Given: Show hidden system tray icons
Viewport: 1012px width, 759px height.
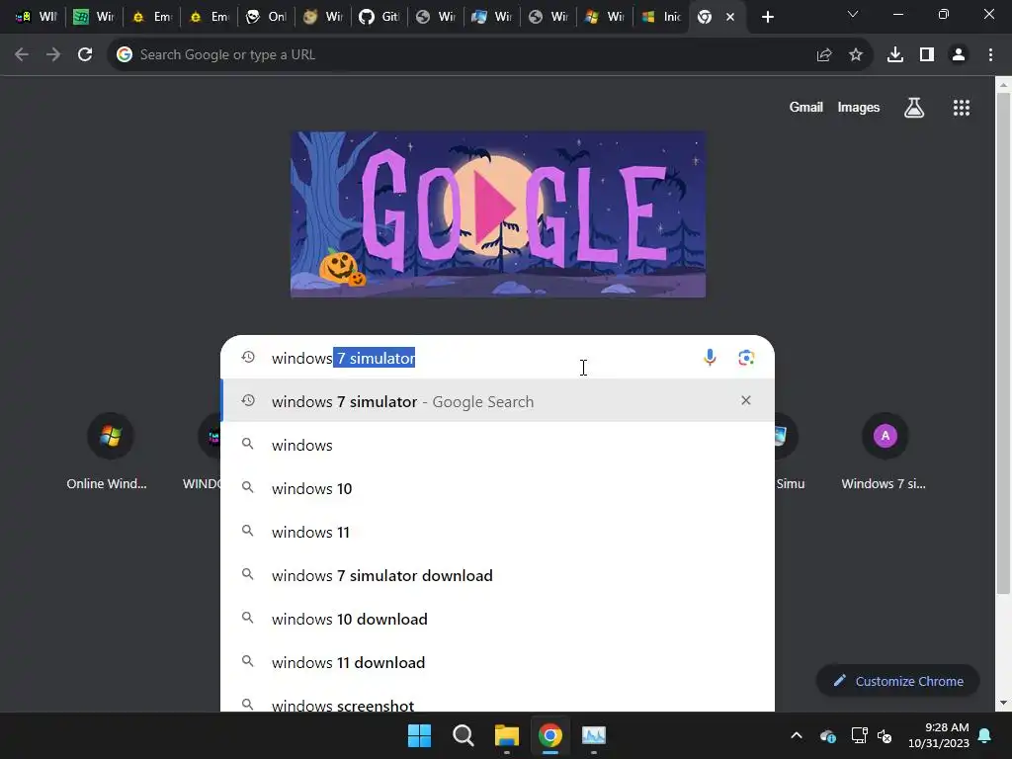Looking at the screenshot, I should 797,735.
